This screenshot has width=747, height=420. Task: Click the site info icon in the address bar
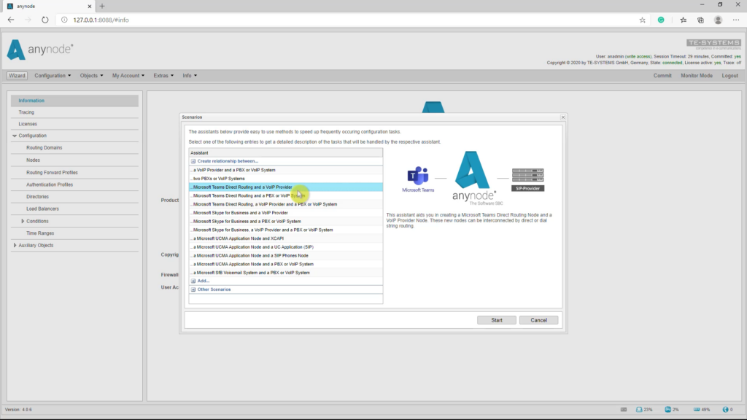pos(64,20)
